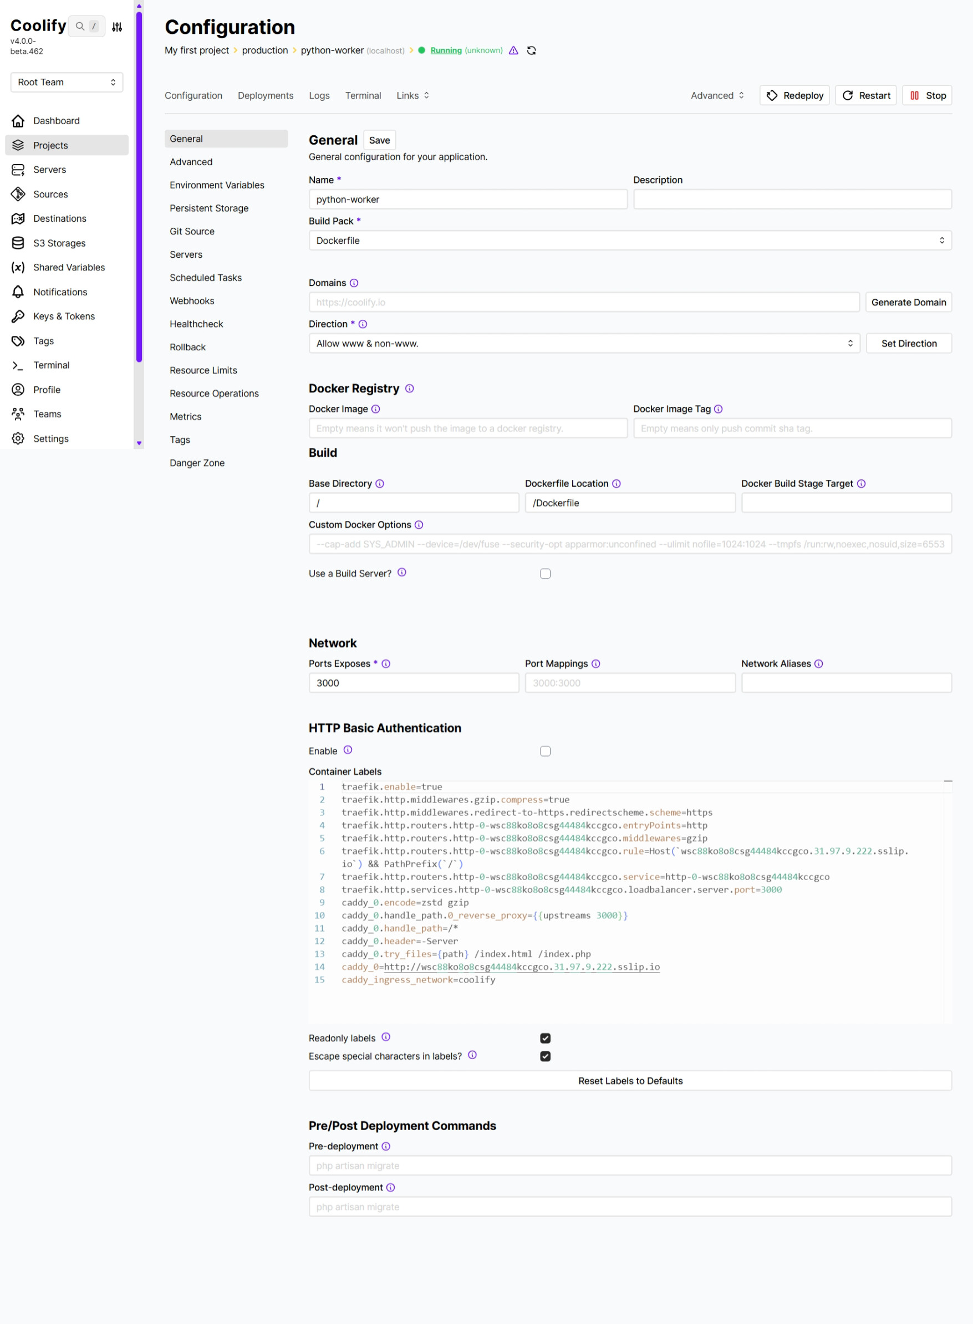Click the Docker Registry info icon
The image size is (973, 1324).
410,388
